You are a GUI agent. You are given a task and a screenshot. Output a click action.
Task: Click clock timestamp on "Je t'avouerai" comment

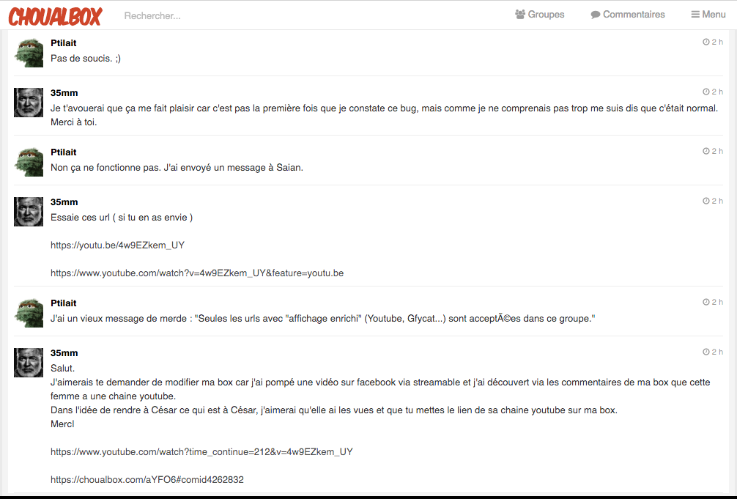click(713, 92)
